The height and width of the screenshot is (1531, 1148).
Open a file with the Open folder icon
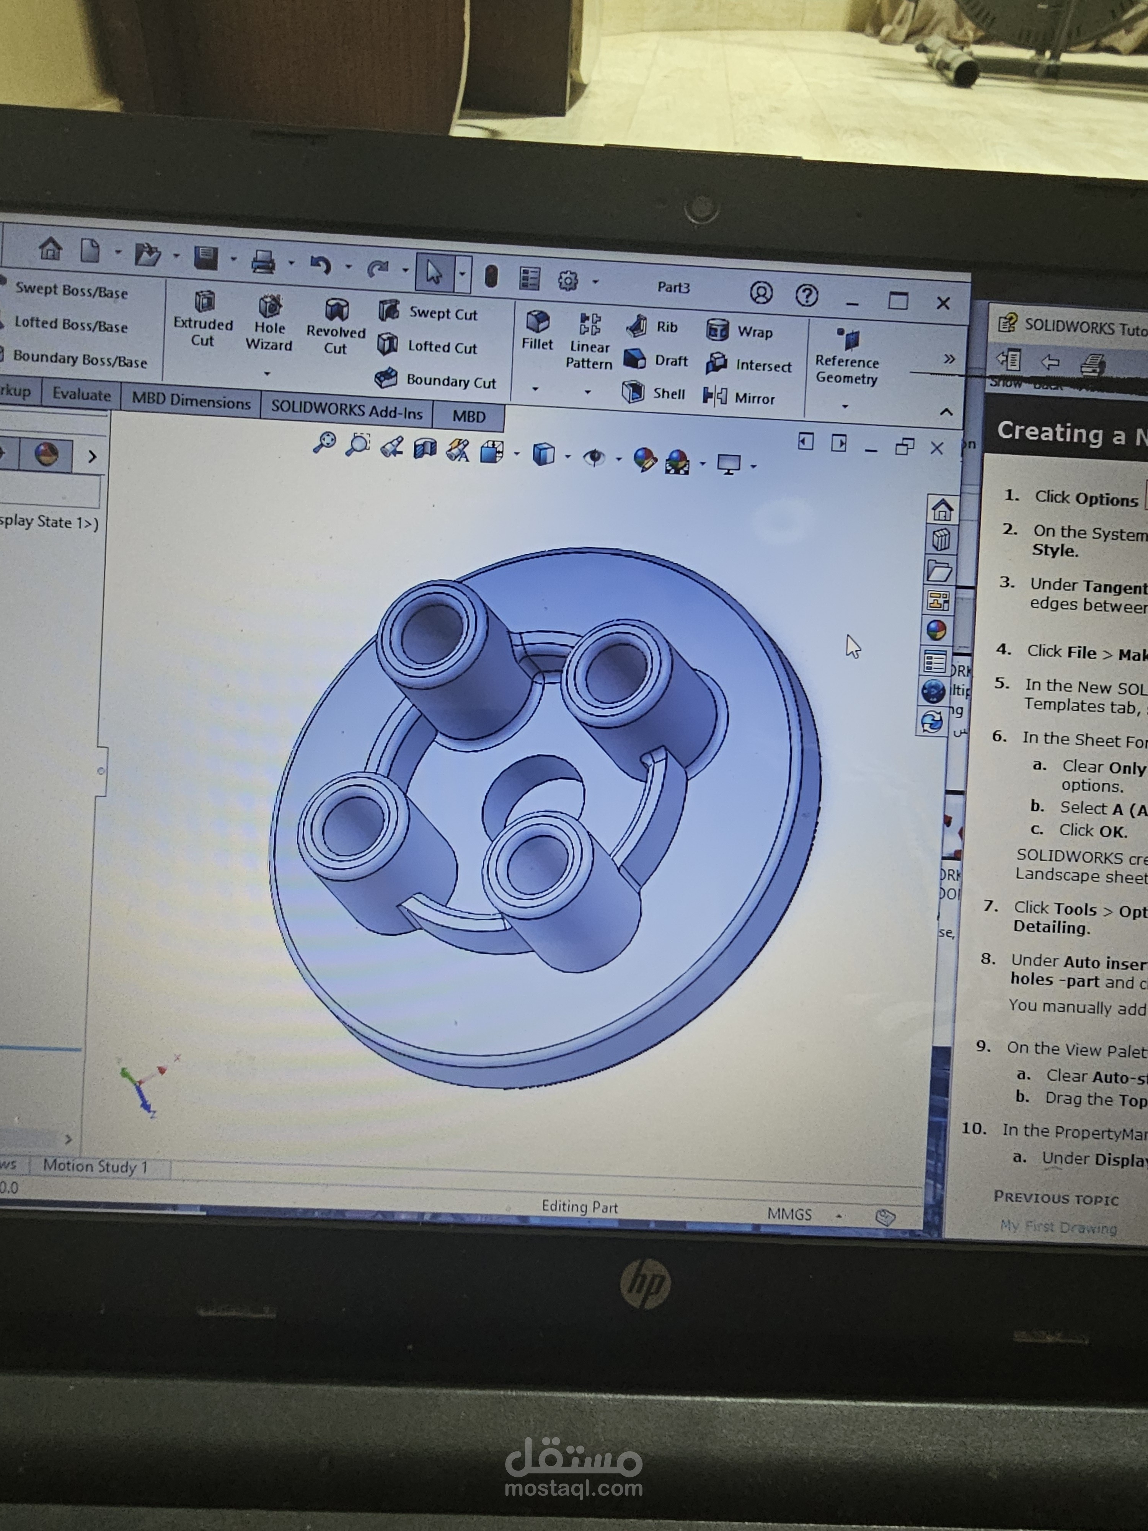pyautogui.click(x=147, y=255)
